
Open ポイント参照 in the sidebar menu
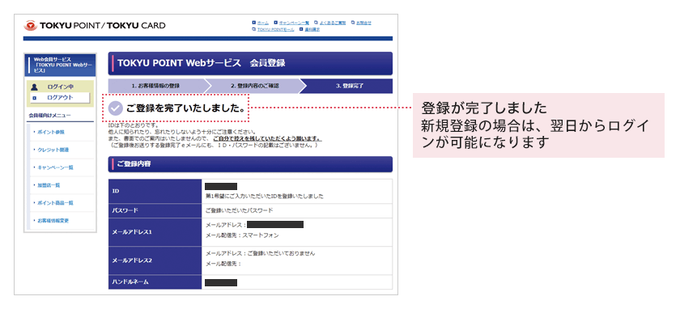tap(51, 132)
